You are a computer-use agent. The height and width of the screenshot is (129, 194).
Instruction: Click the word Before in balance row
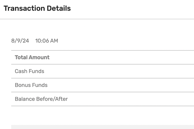pyautogui.click(x=46, y=99)
